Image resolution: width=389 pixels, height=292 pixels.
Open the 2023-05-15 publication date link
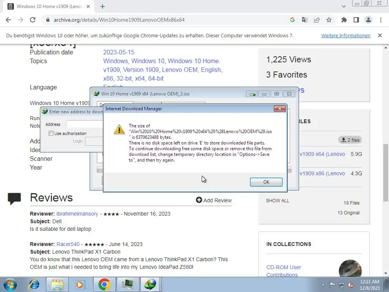pos(119,52)
